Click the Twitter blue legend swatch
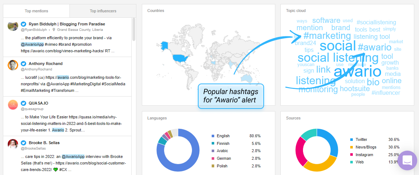 point(351,139)
